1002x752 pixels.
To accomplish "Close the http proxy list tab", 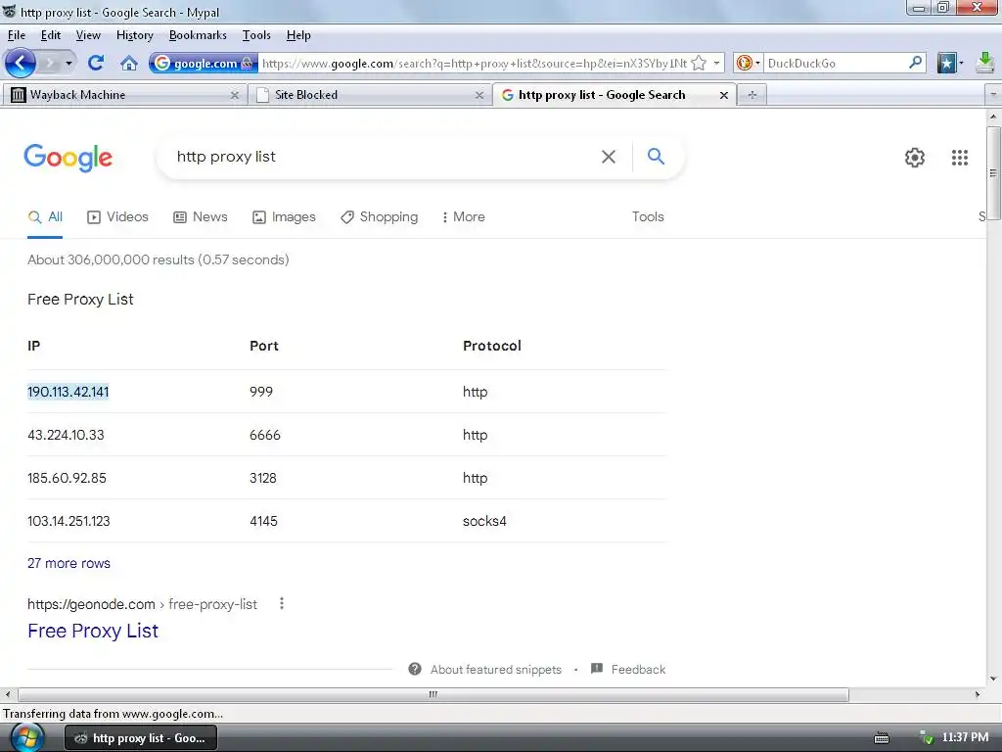I will pos(723,95).
